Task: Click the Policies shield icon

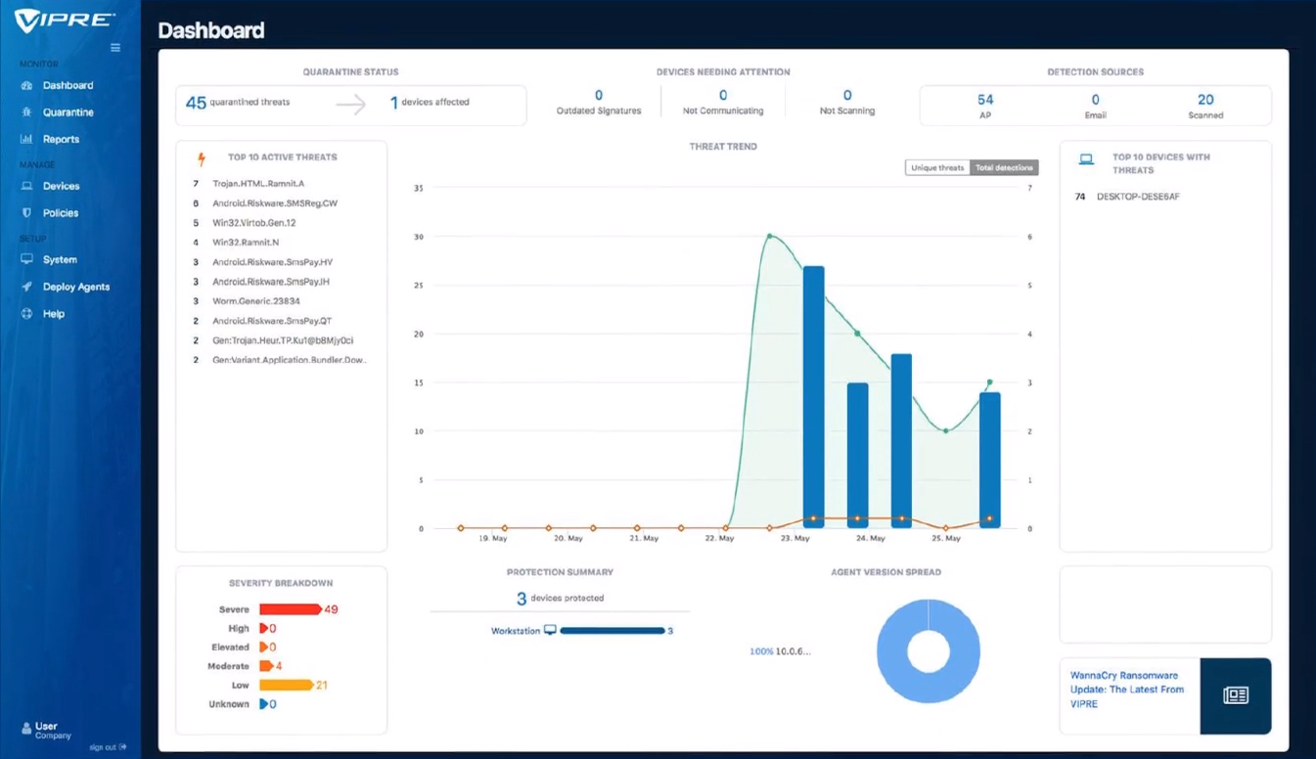Action: click(26, 213)
